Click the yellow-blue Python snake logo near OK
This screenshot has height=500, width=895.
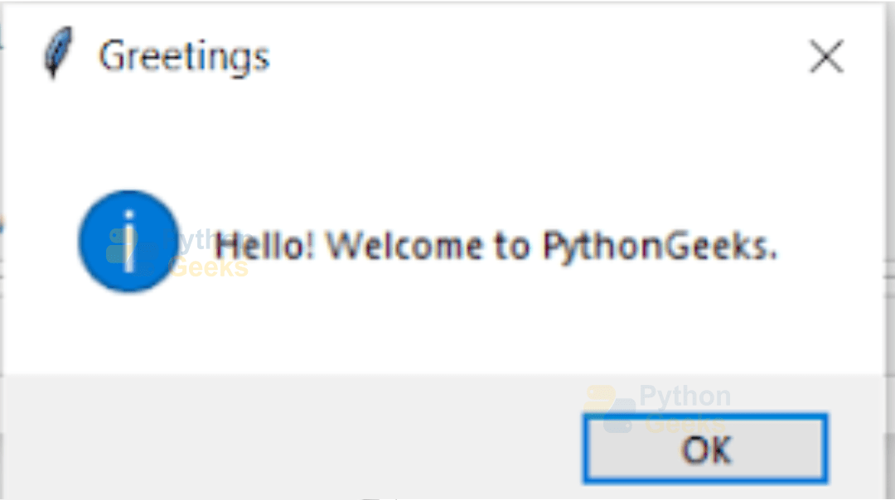pos(610,409)
